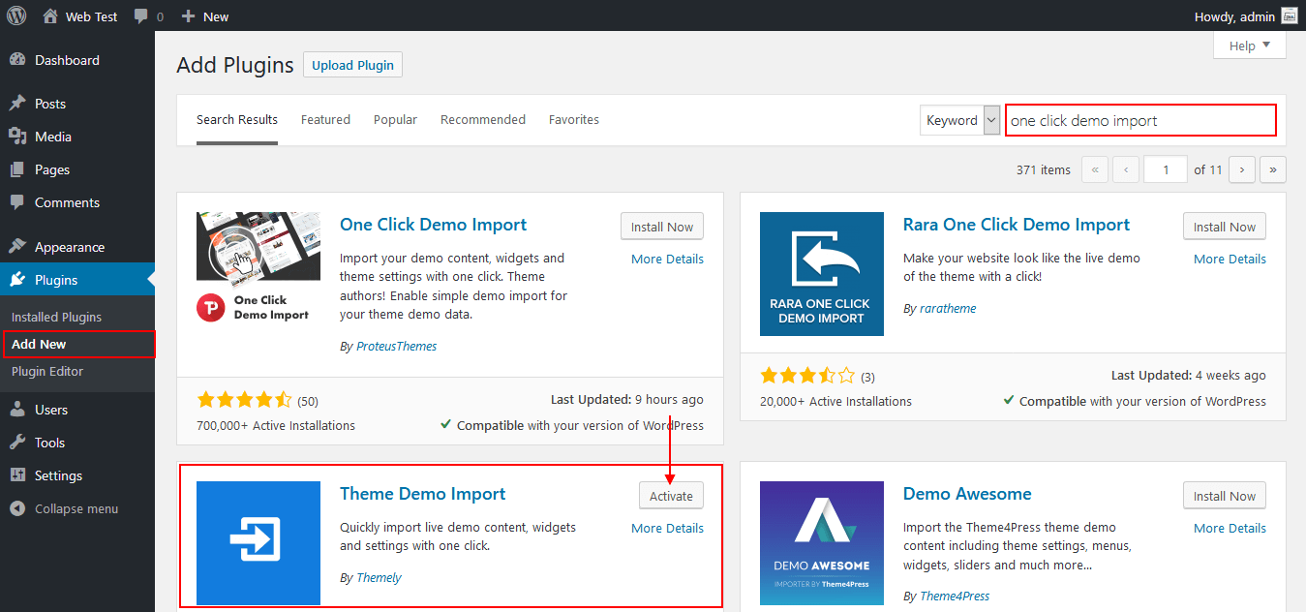Click the Theme Demo Import blue icon
Viewport: 1306px width, 612px height.
click(258, 543)
